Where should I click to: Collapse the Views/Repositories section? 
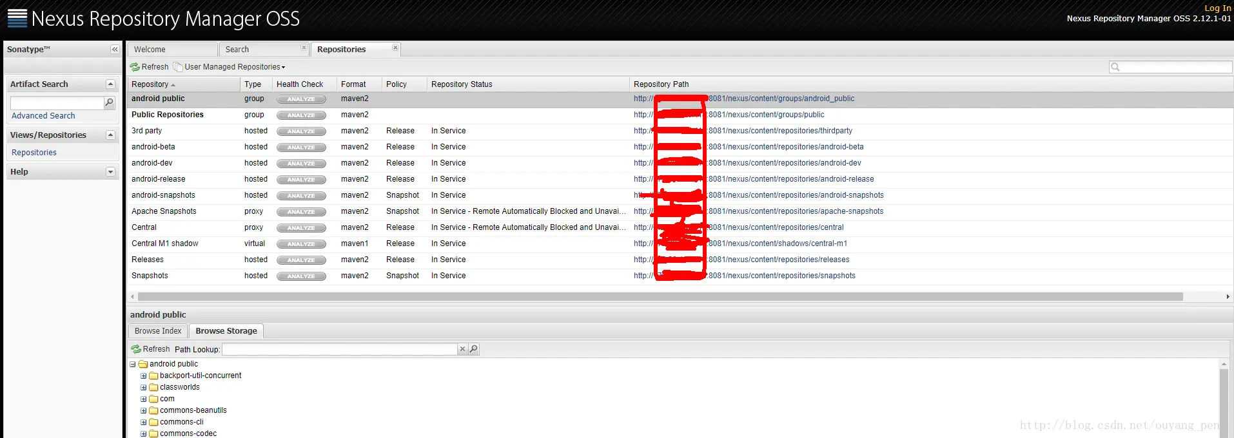[110, 135]
